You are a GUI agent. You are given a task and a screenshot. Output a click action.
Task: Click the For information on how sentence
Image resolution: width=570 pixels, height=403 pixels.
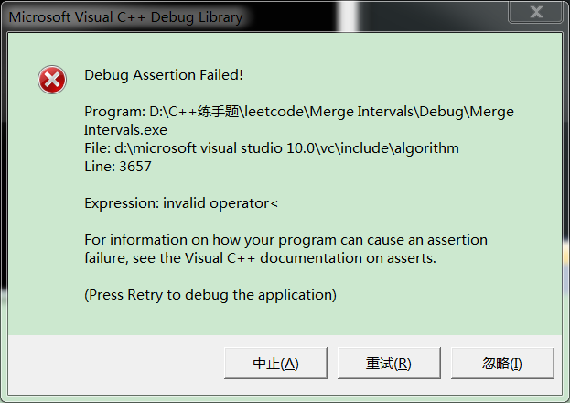(285, 240)
